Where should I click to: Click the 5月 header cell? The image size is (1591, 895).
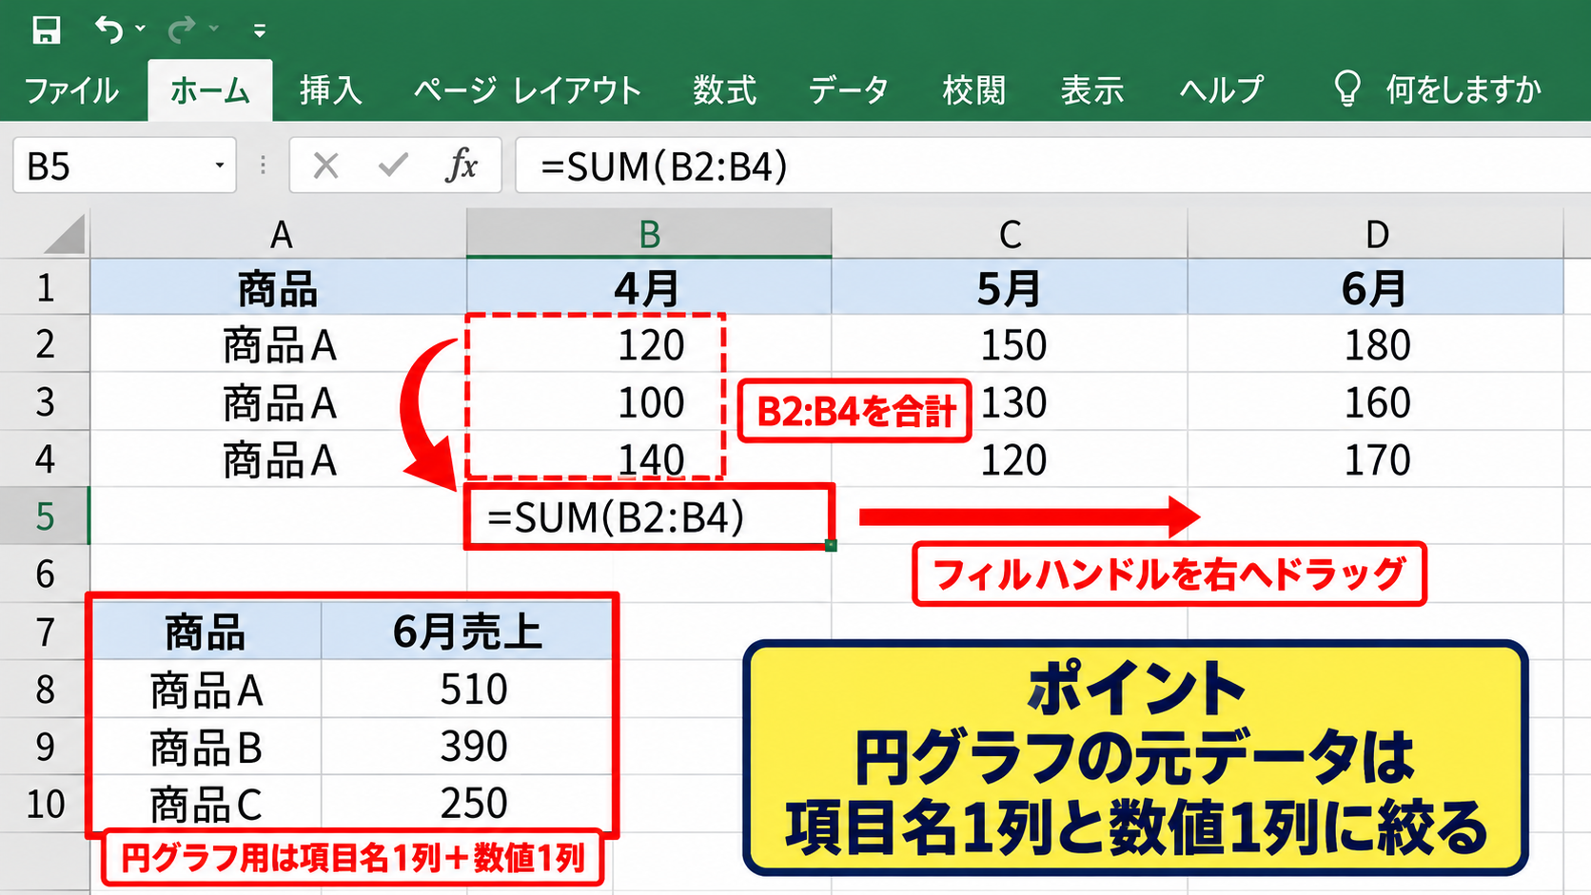(x=1010, y=287)
